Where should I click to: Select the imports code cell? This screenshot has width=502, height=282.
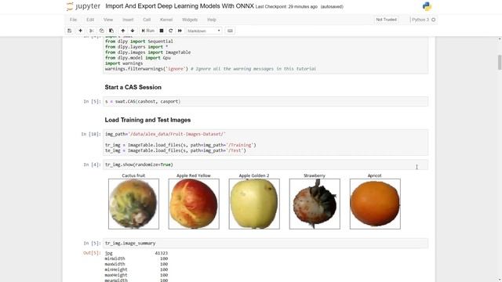265,55
